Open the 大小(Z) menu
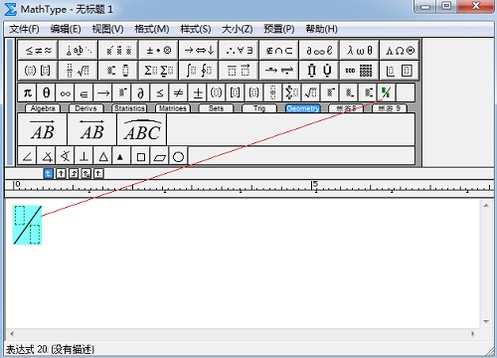Image resolution: width=497 pixels, height=358 pixels. 237,29
